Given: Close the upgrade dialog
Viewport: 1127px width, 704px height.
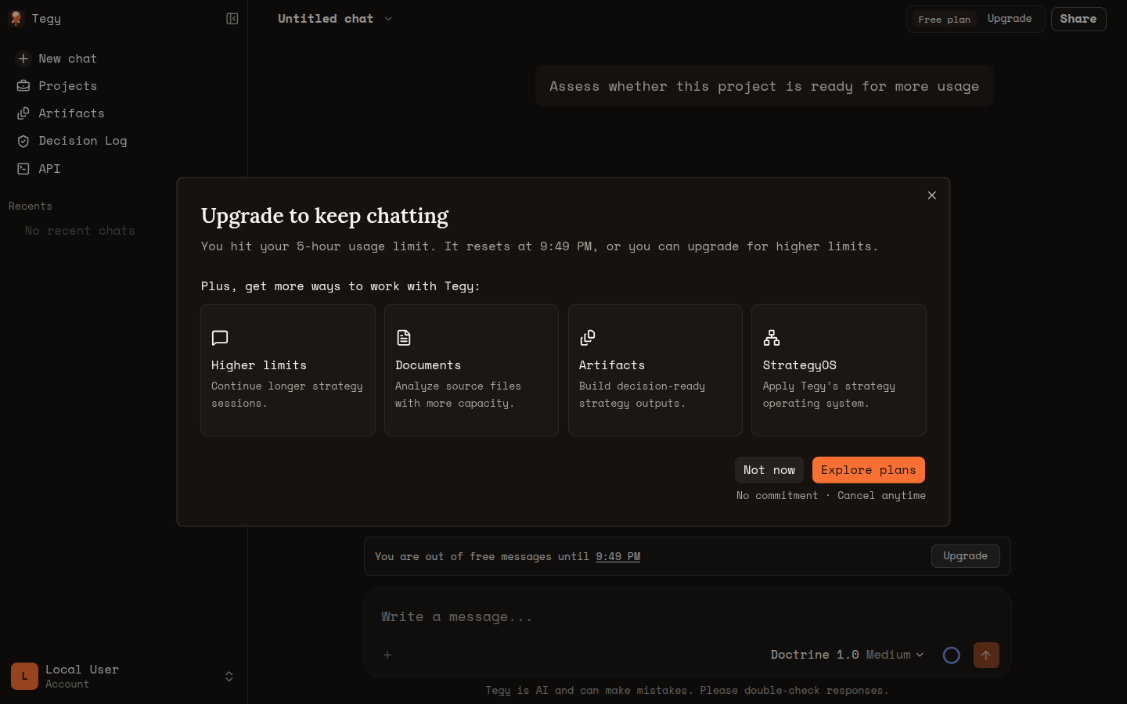Looking at the screenshot, I should (931, 196).
